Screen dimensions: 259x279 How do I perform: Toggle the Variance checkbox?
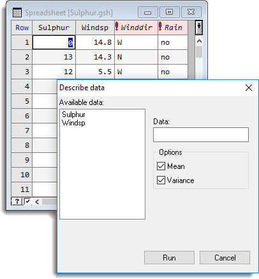point(161,180)
